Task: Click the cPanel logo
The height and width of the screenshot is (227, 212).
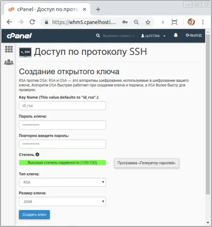Action: pos(19,36)
